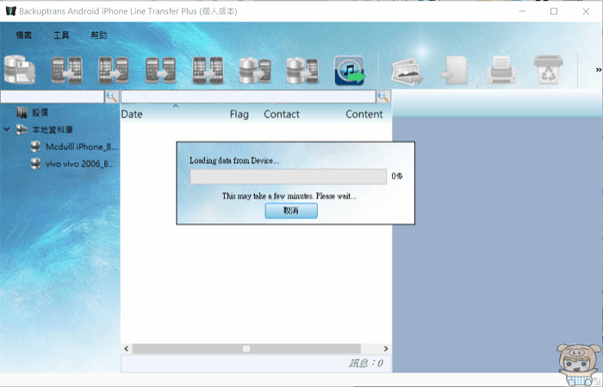Screen dimensions: 603x387
Task: Click the Flag column header
Action: pos(239,115)
